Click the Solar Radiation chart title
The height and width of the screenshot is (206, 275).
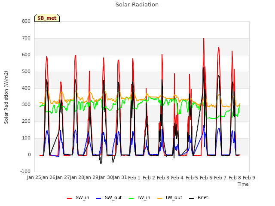[x=137, y=5]
